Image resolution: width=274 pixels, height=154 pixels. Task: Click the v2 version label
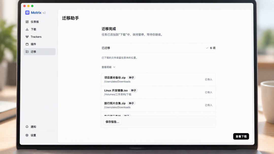[44, 13]
